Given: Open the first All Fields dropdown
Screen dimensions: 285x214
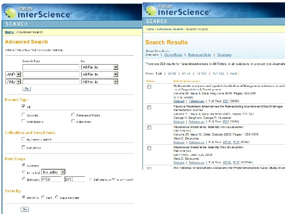Looking at the screenshot, I should point(100,67).
